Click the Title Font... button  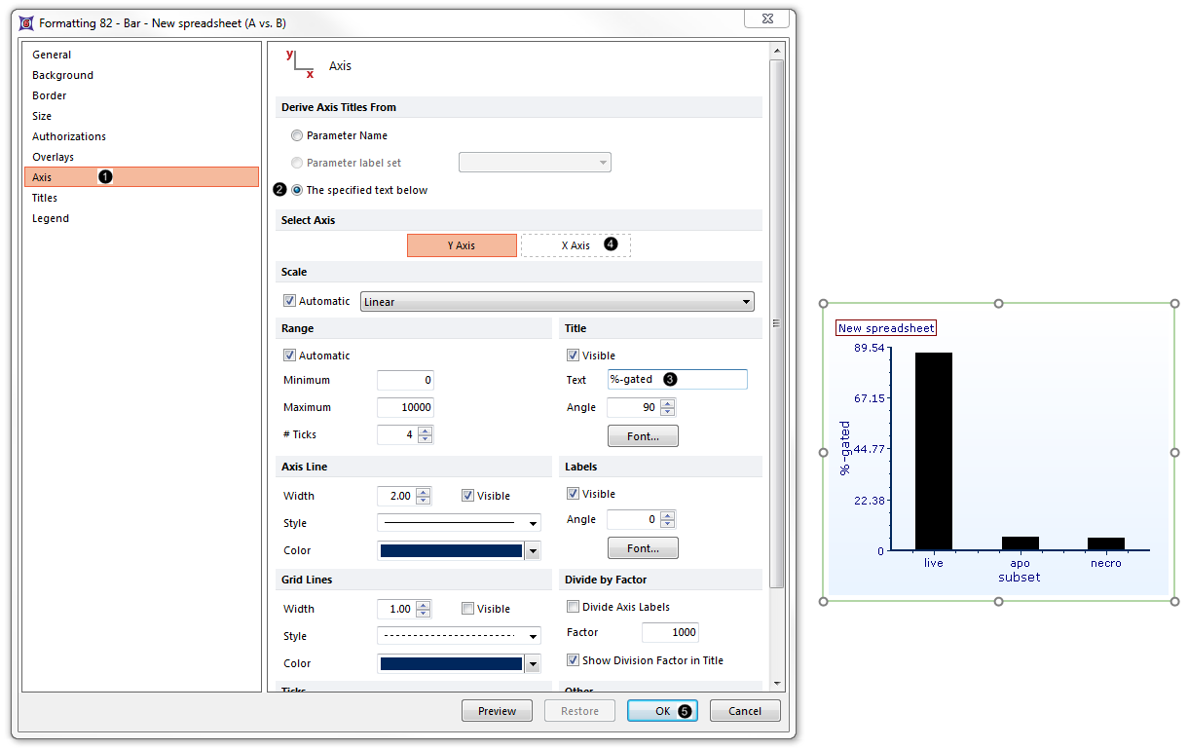point(643,436)
